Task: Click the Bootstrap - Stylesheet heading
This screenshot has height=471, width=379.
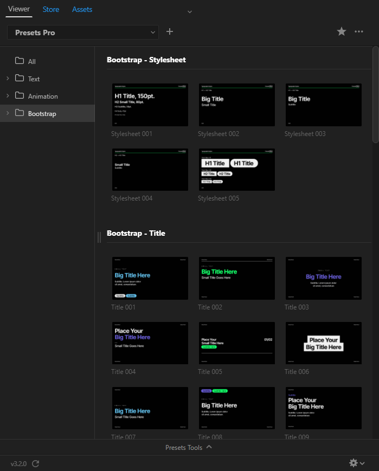Action: pyautogui.click(x=146, y=60)
